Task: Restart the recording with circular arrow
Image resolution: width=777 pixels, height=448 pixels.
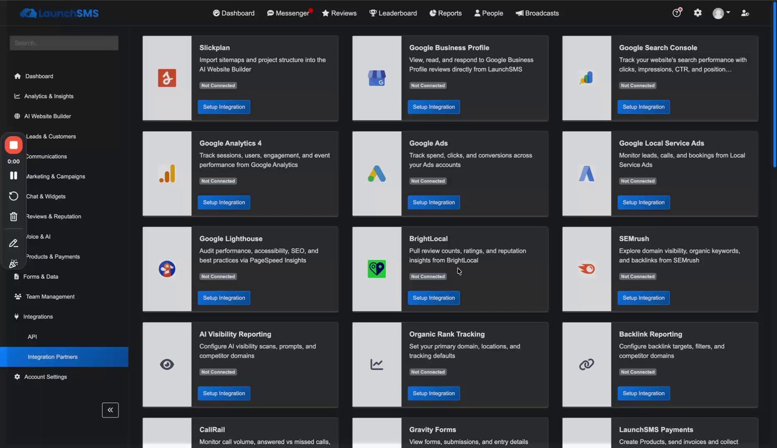Action: pos(13,196)
